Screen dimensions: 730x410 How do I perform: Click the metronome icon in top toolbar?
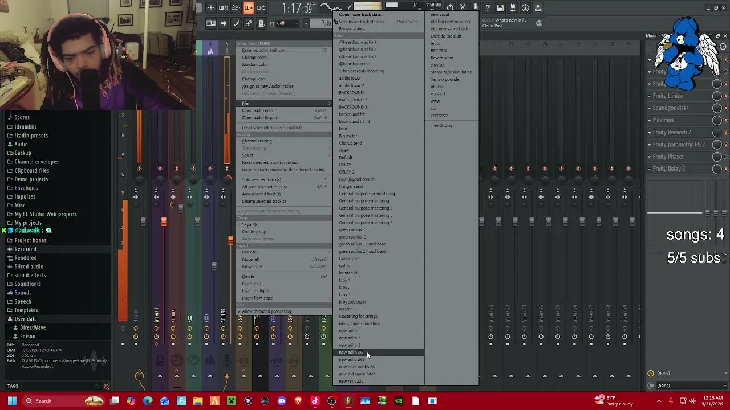click(211, 8)
